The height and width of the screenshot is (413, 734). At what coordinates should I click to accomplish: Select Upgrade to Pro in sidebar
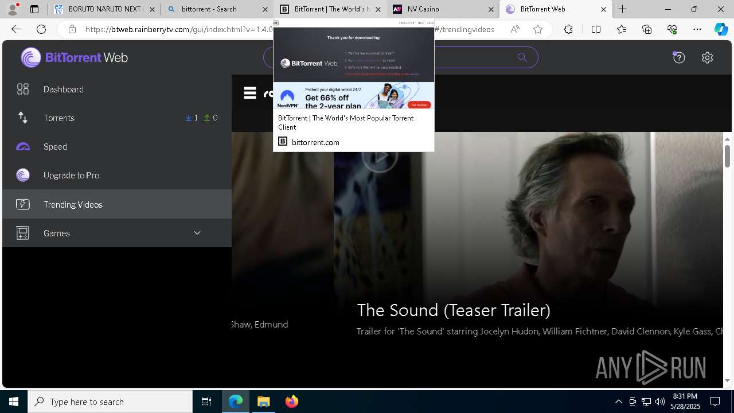click(117, 176)
